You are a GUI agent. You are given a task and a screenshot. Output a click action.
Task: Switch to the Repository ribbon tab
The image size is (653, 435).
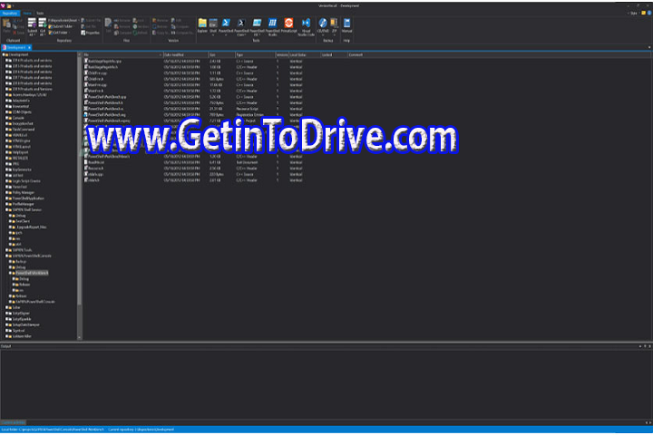[10, 13]
